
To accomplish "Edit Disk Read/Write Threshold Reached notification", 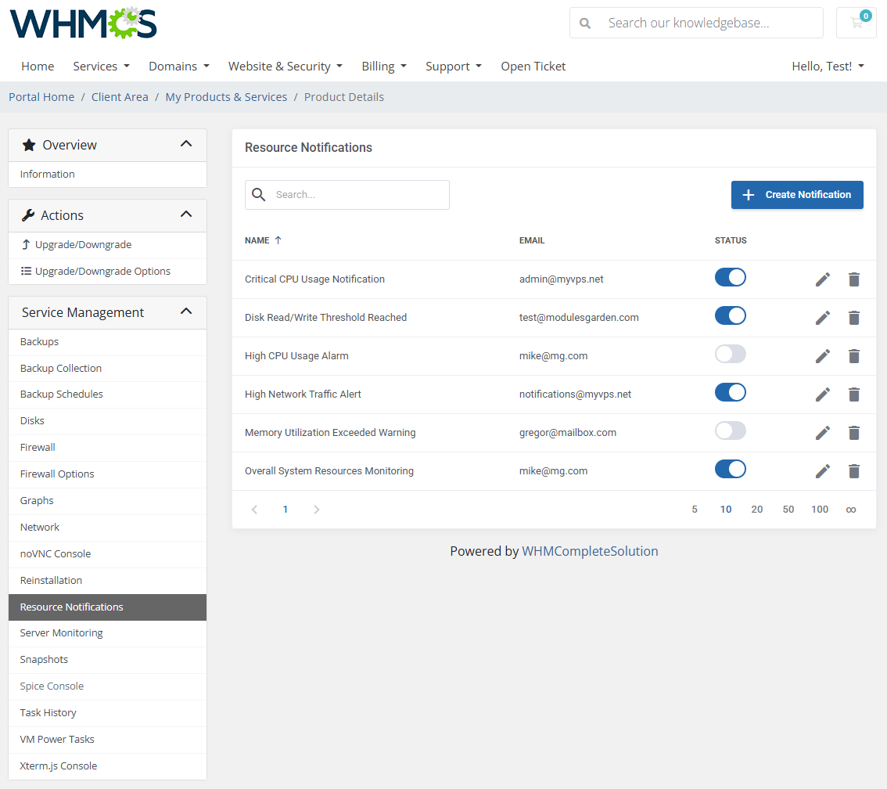I will point(823,318).
